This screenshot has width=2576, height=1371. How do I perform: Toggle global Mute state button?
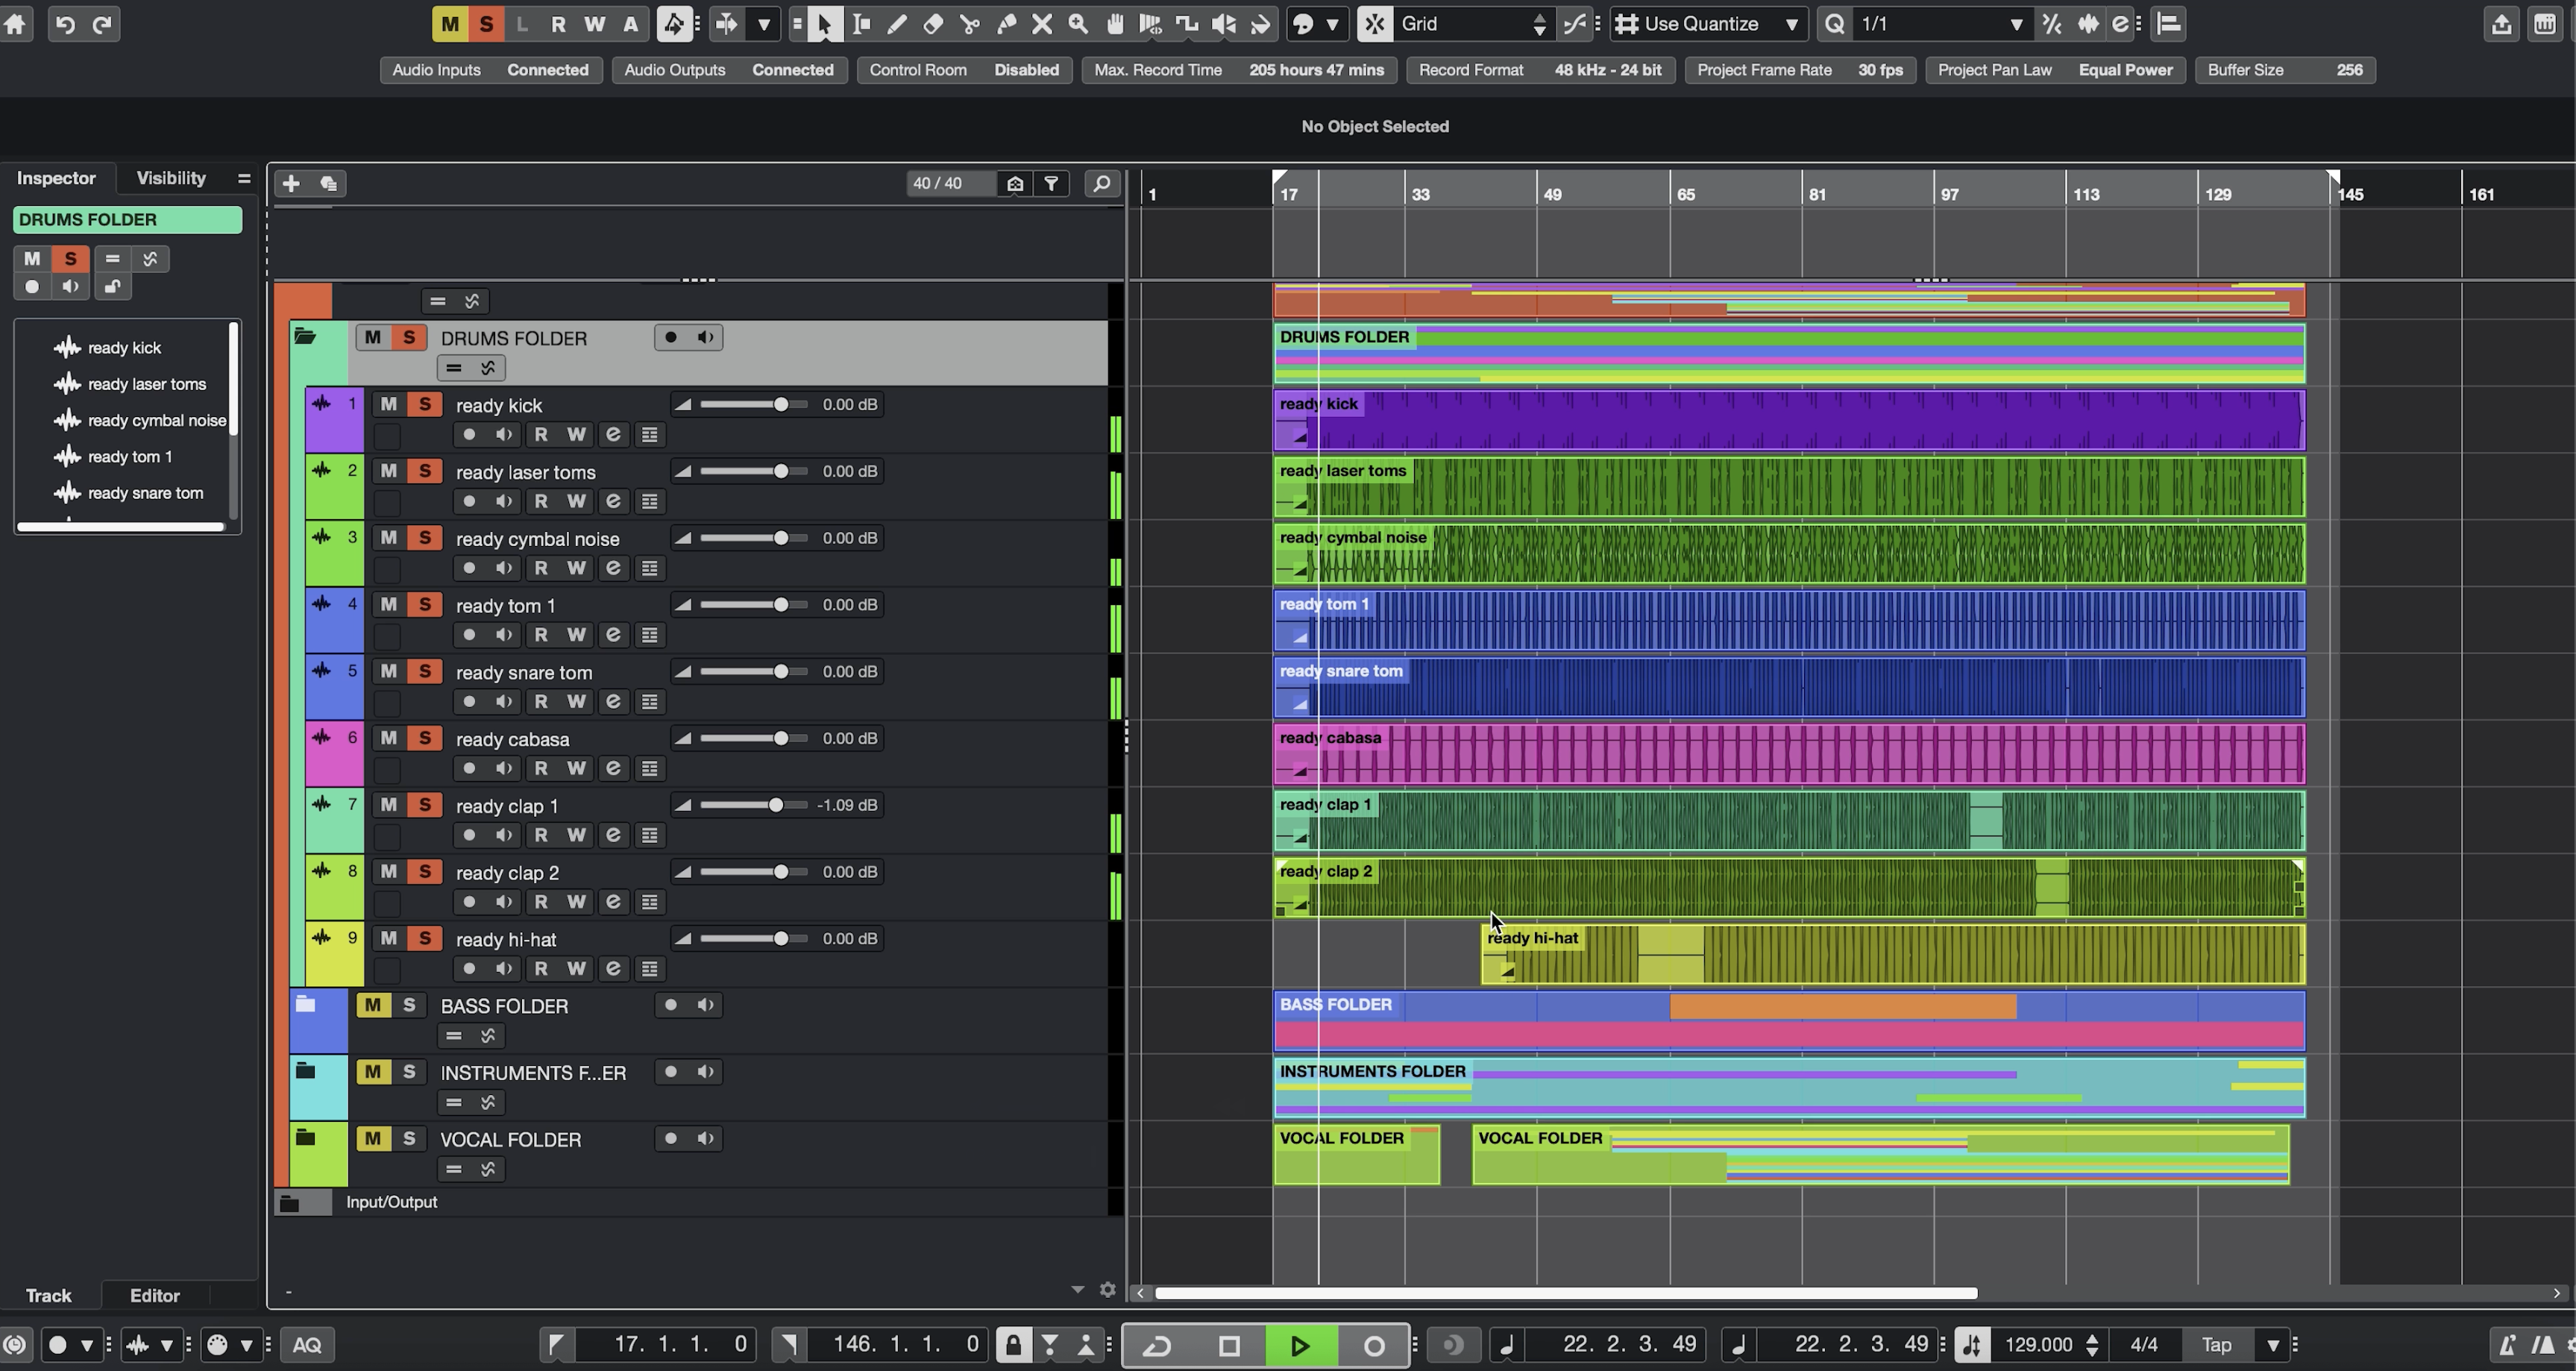450,24
